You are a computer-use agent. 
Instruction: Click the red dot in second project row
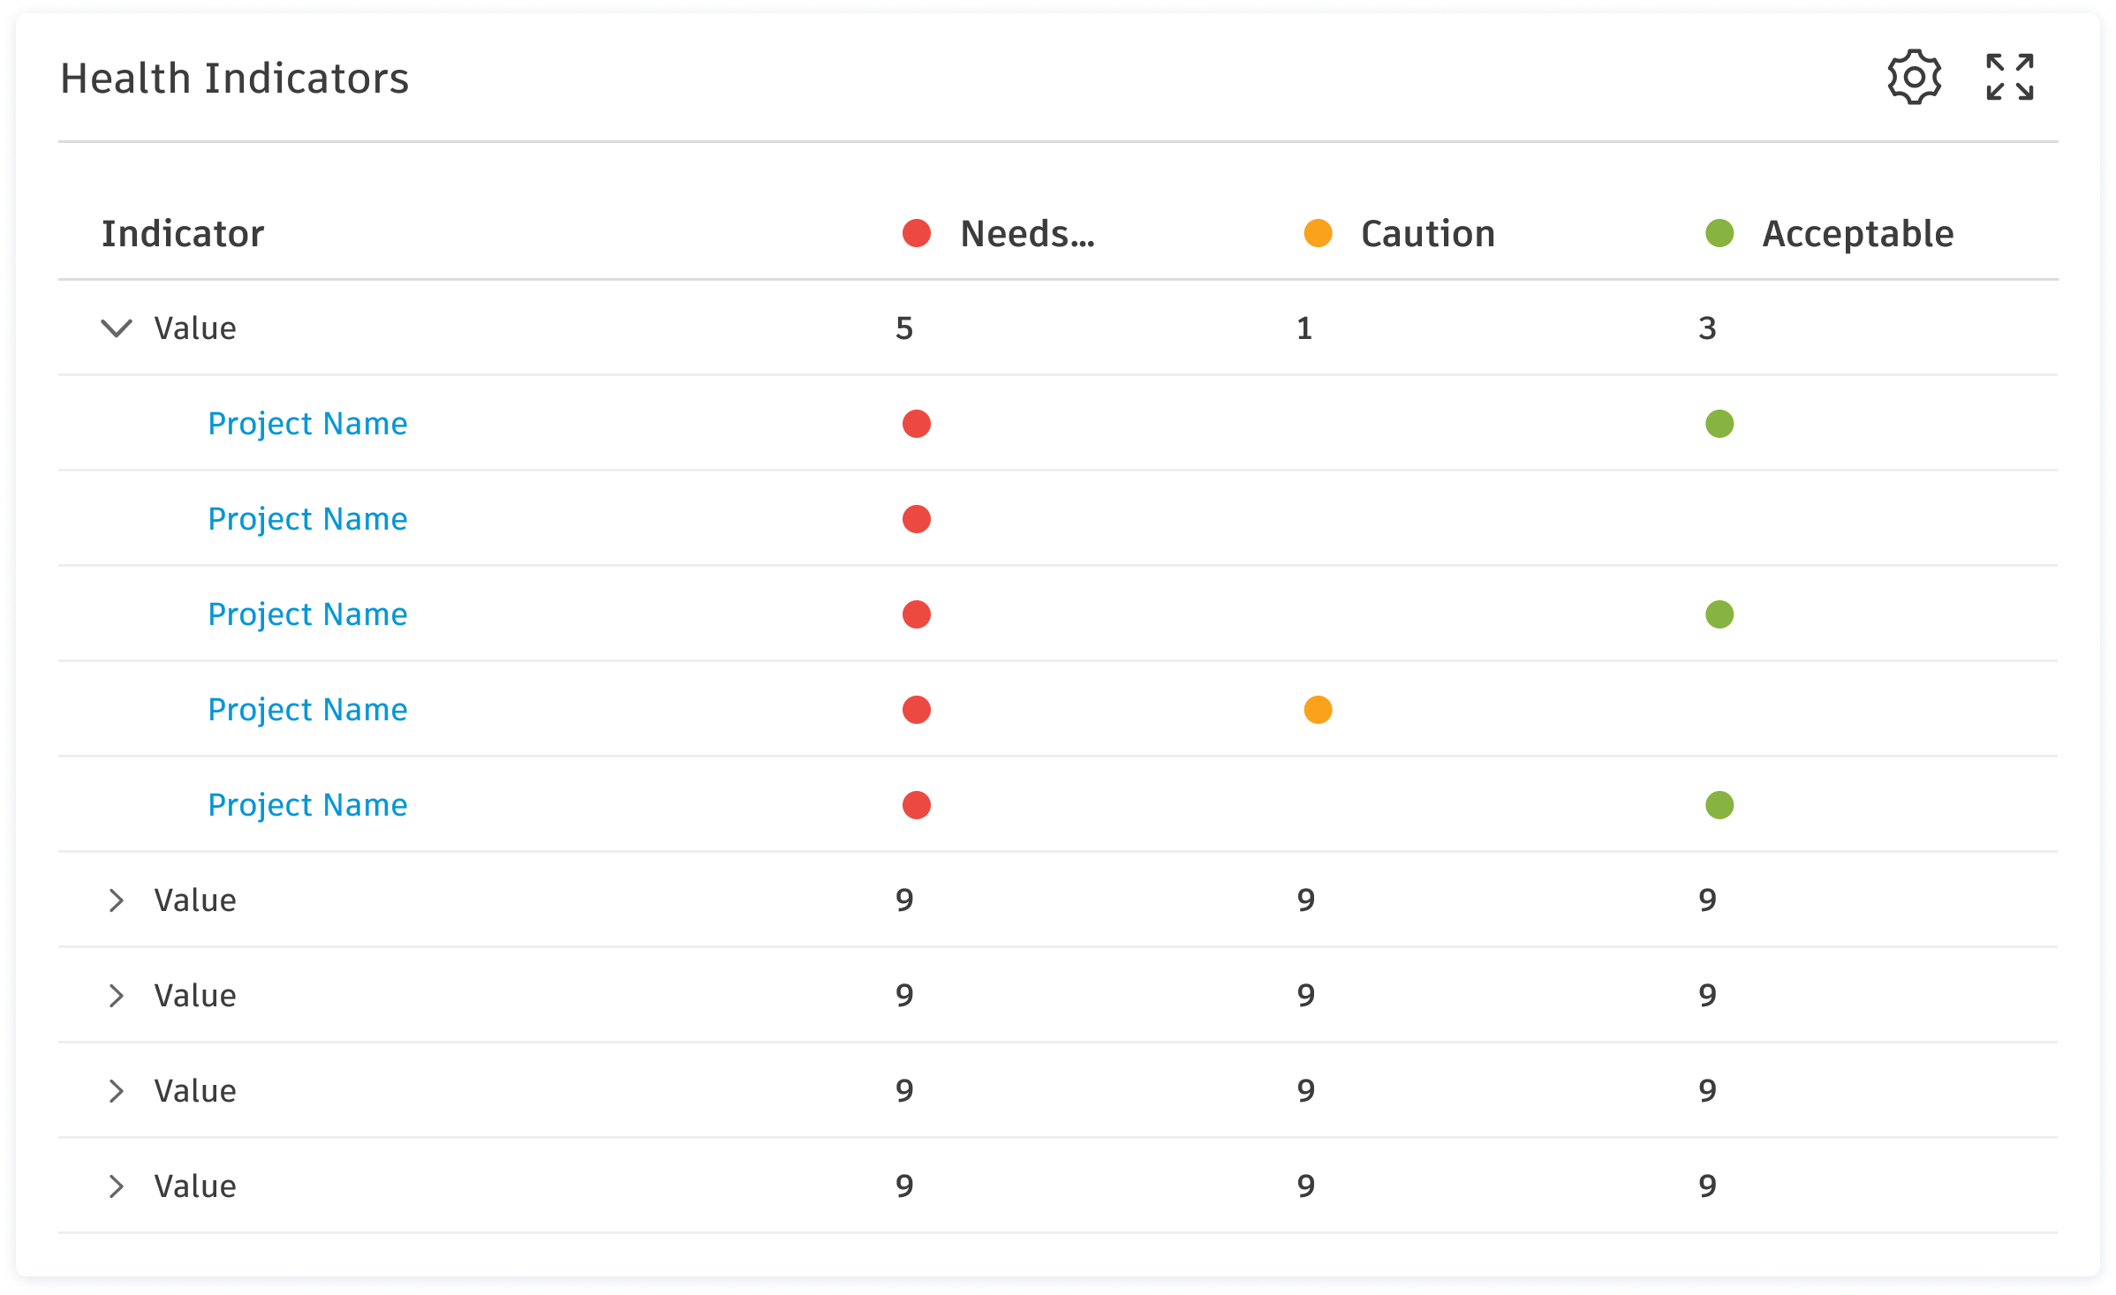[917, 519]
